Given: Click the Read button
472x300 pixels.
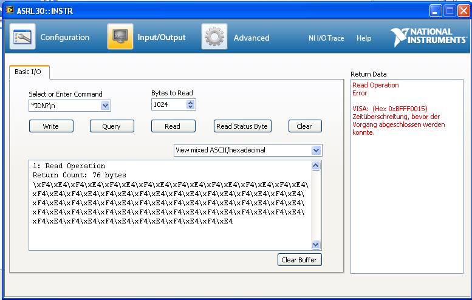Looking at the screenshot, I should [173, 126].
